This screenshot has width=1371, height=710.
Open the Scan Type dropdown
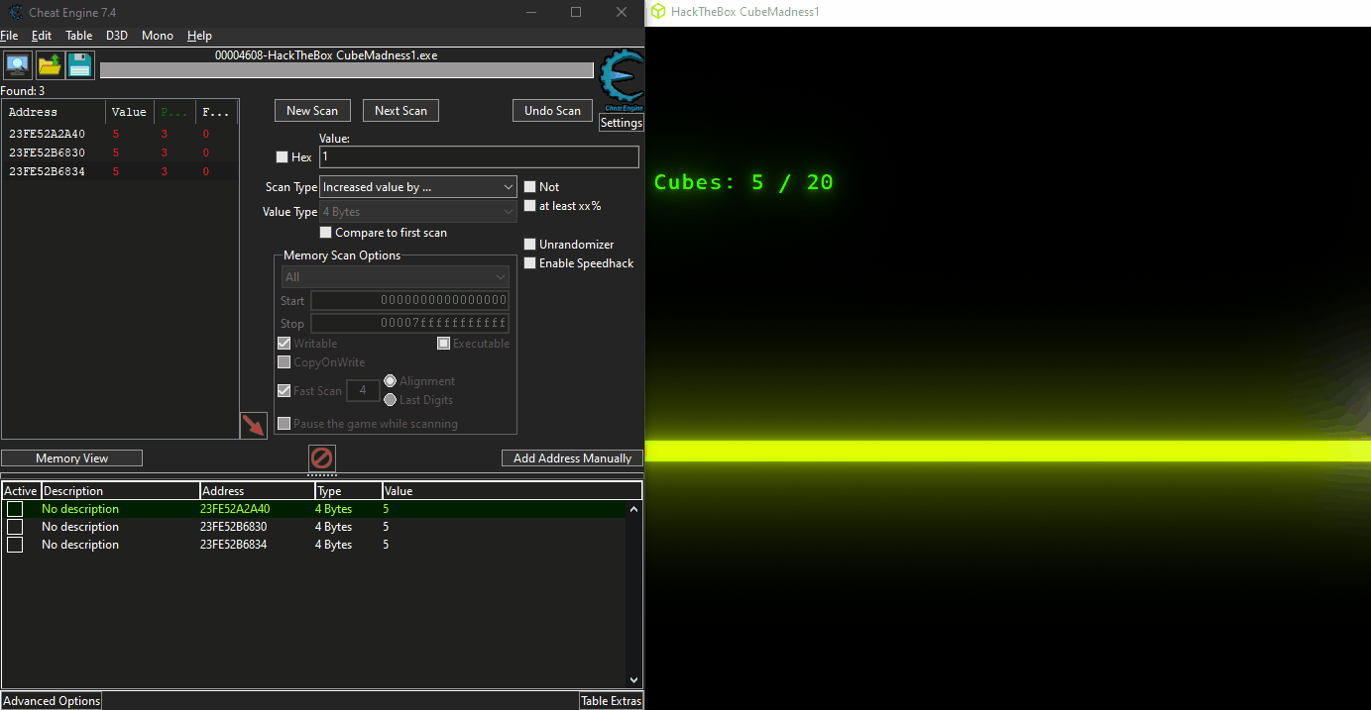point(418,187)
